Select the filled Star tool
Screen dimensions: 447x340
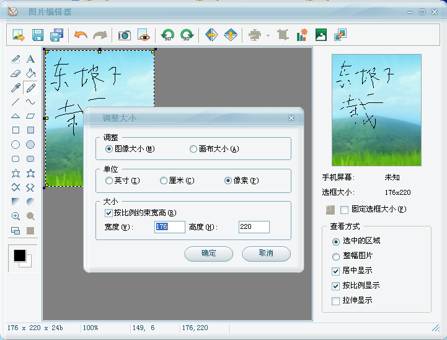pos(30,173)
